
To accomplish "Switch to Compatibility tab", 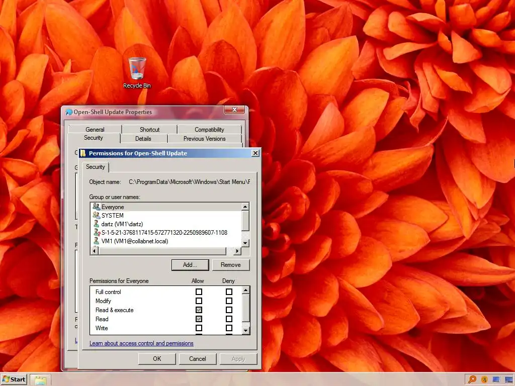I will click(209, 129).
